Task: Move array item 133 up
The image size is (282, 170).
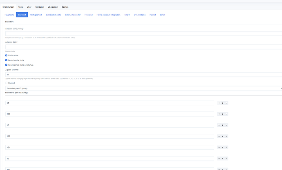Action: pyautogui.click(x=219, y=136)
